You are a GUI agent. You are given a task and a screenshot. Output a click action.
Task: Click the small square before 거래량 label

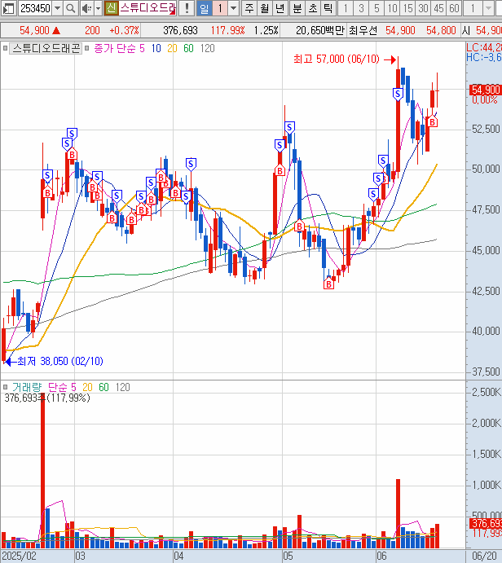[x=6, y=387]
